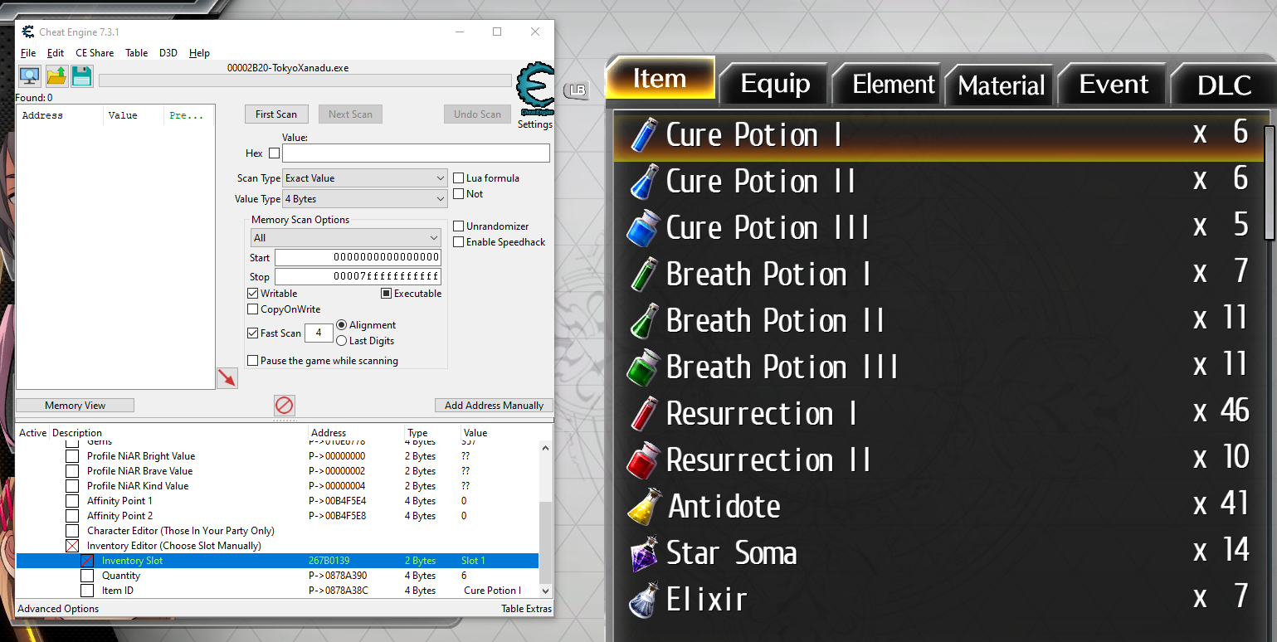Click the game item list scrollbar
This screenshot has height=642, width=1277.
click(x=1270, y=182)
